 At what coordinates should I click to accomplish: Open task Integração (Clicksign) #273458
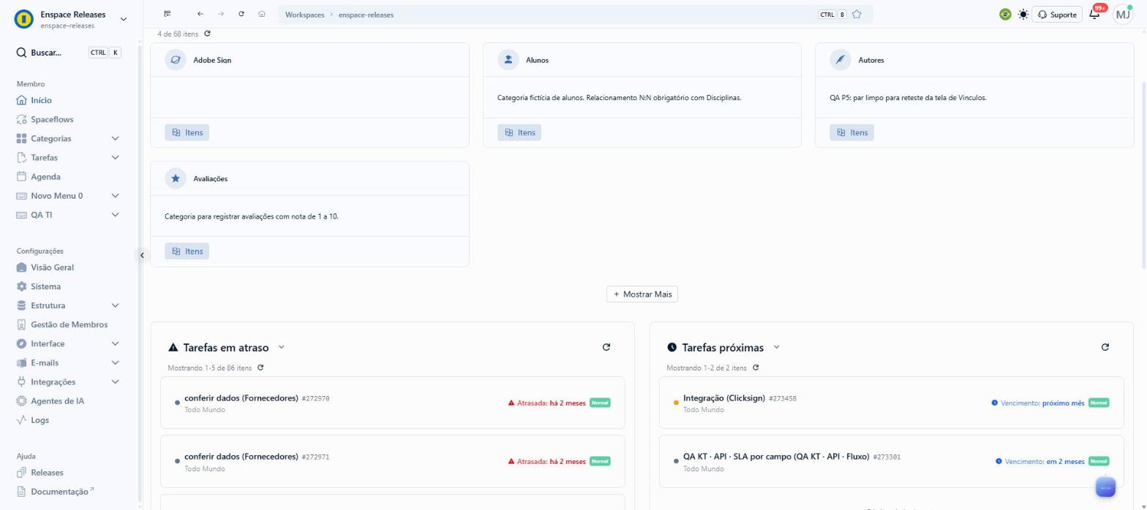[x=892, y=403]
